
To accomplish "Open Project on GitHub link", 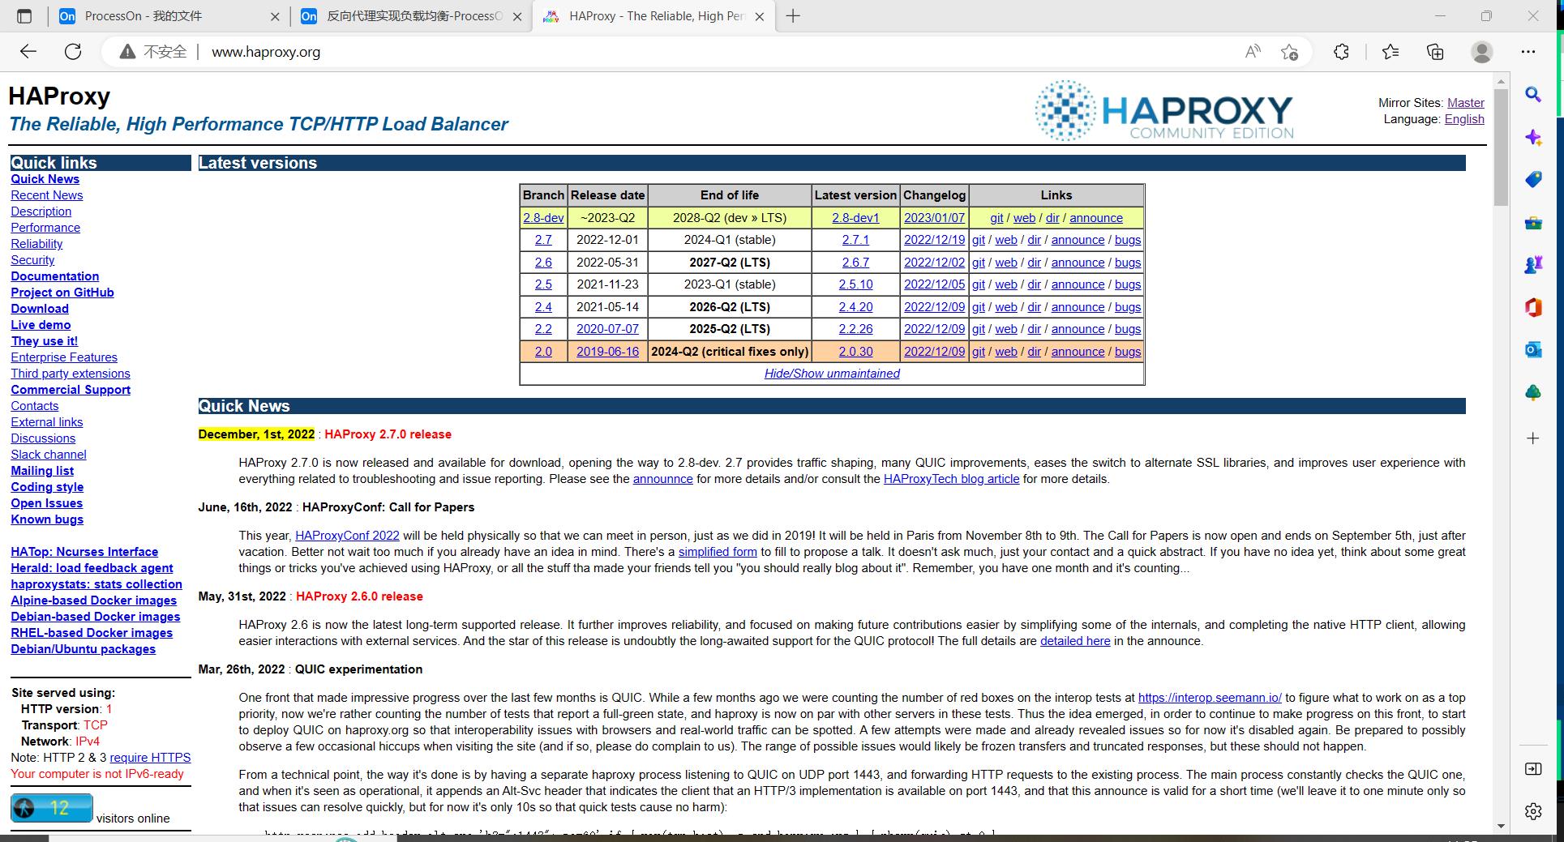I will [62, 293].
